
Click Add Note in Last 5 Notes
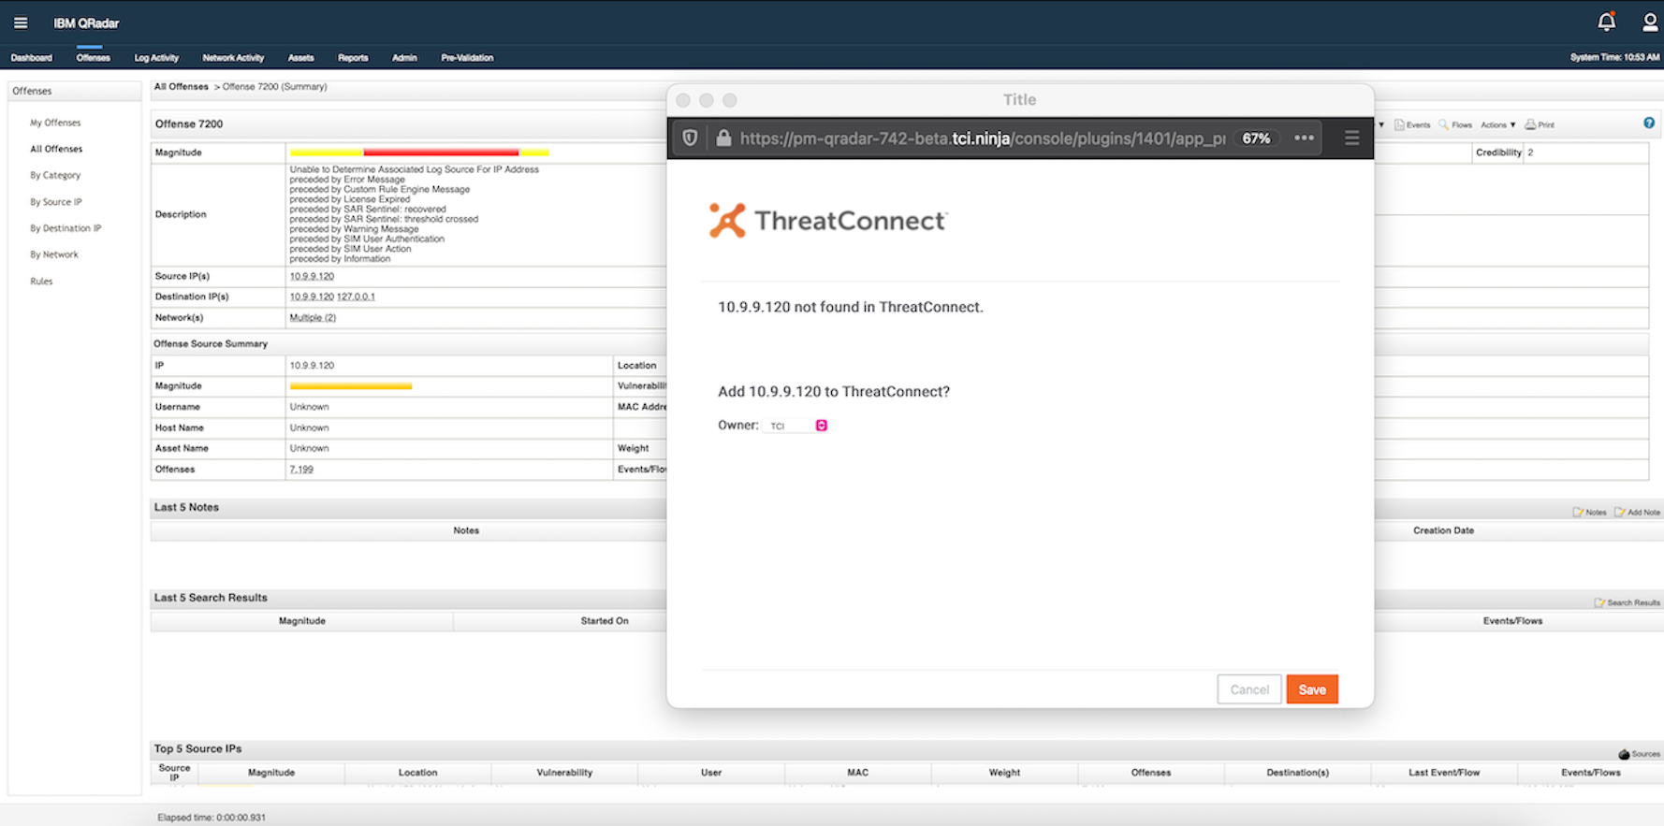[1638, 512]
